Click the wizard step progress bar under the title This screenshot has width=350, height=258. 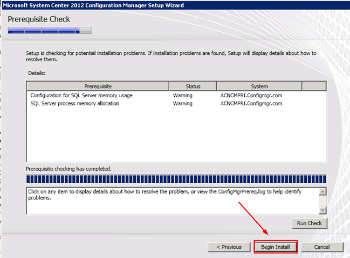pyautogui.click(x=50, y=31)
